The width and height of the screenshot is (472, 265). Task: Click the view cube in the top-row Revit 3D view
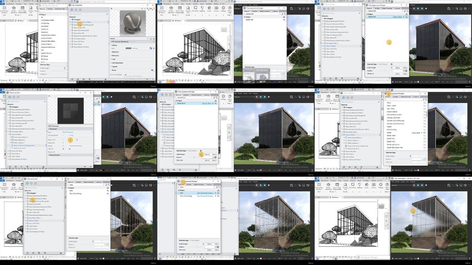[x=224, y=29]
